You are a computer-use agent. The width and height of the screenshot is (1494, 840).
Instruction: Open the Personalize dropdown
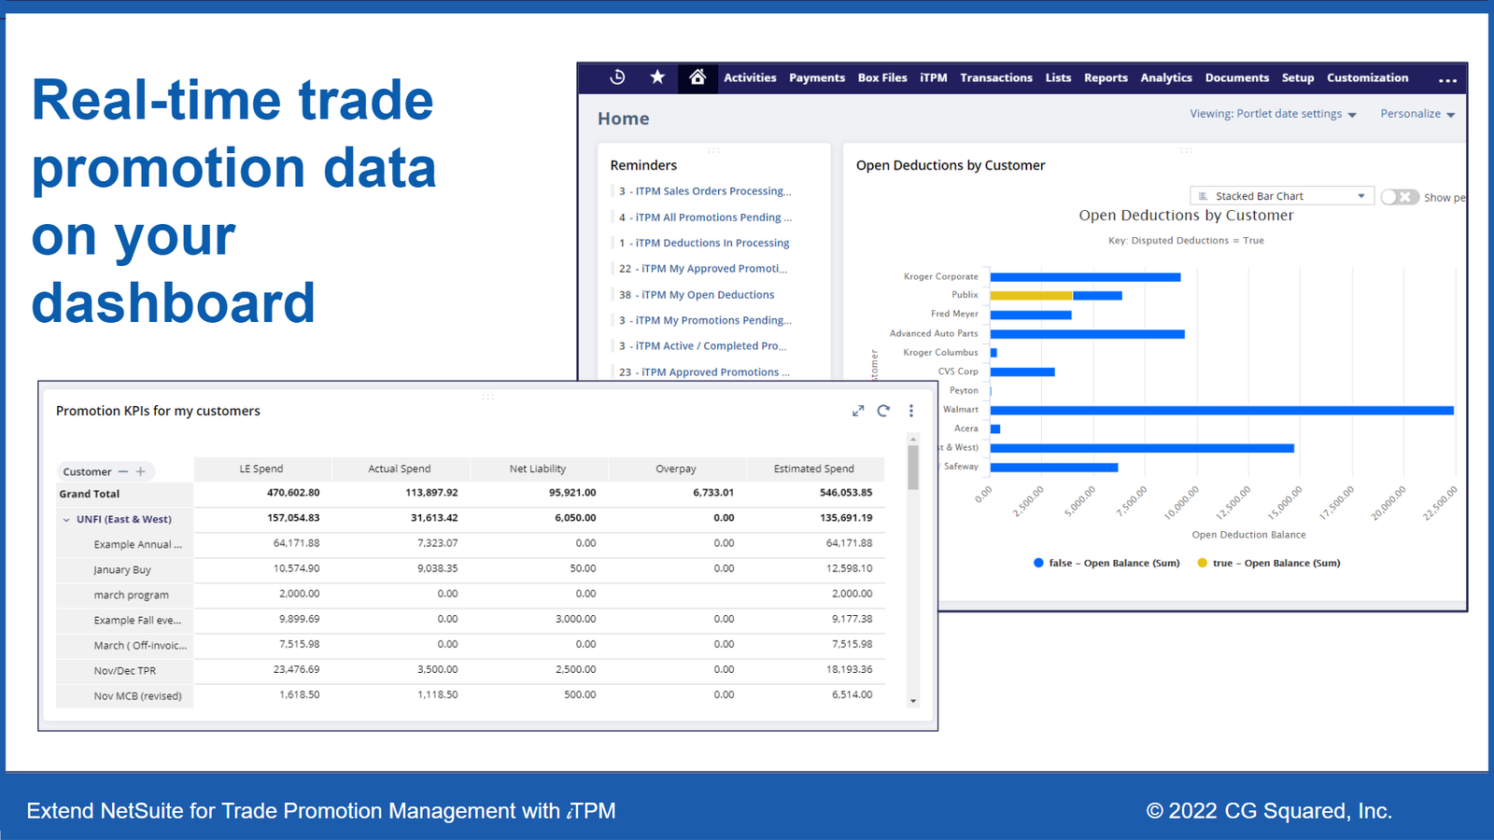pos(1417,114)
